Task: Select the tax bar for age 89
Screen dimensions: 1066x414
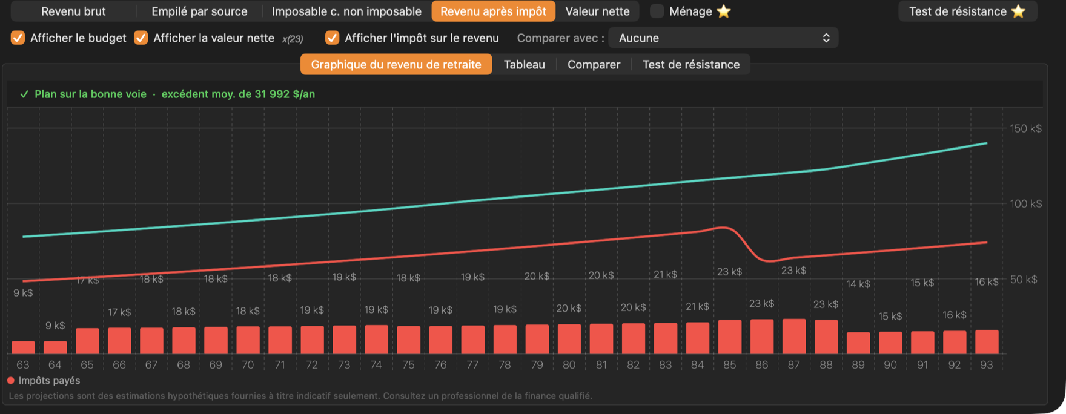Action: 858,343
